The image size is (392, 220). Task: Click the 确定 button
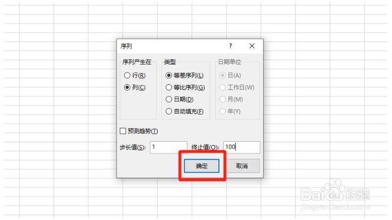click(x=201, y=166)
